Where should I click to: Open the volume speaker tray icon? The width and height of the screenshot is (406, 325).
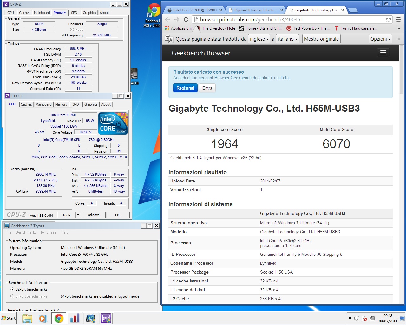pos(357,318)
